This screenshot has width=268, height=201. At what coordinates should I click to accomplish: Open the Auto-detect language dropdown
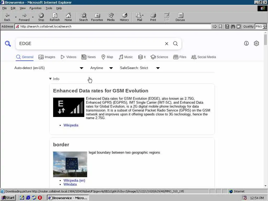[49, 68]
